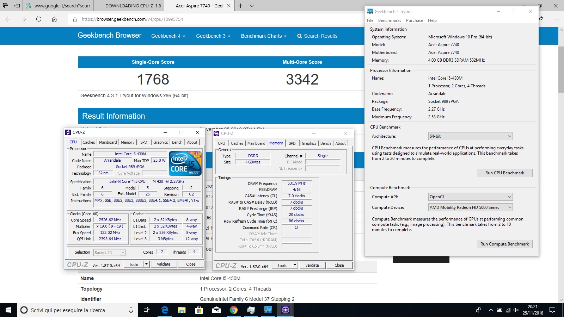Click the Geekbench 4 Tryout window icon

(x=370, y=11)
